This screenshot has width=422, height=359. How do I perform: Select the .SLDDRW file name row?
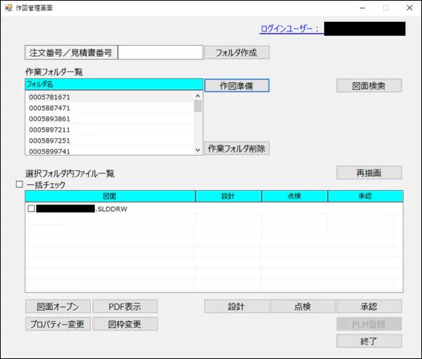tap(82, 209)
